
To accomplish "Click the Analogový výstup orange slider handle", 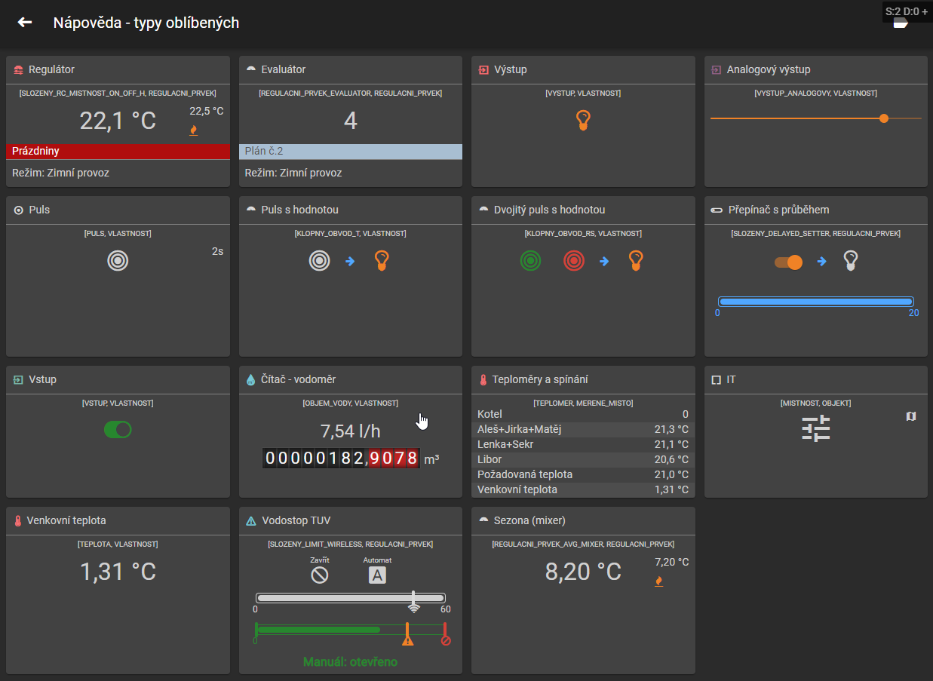I will tap(884, 118).
